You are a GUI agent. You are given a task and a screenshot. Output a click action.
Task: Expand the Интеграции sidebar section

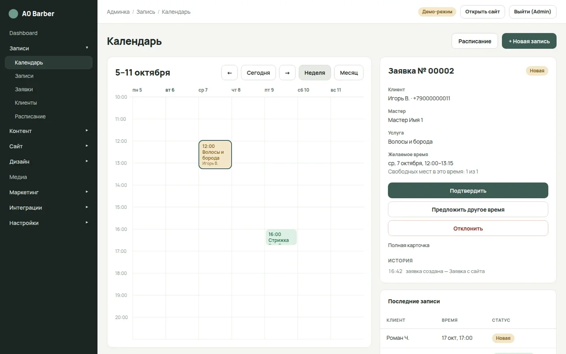[49, 208]
